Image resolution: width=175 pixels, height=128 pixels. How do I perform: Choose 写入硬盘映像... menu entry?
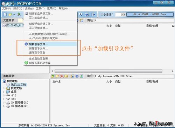50,28
